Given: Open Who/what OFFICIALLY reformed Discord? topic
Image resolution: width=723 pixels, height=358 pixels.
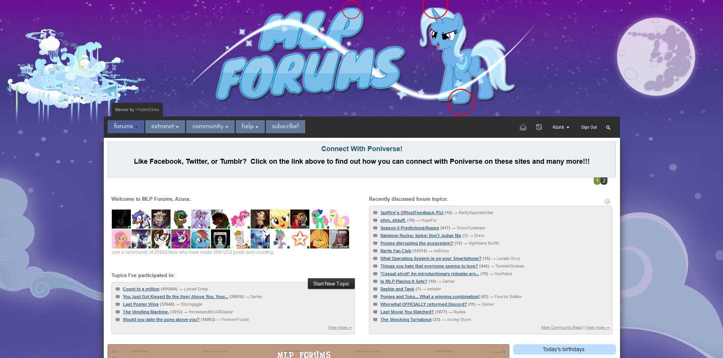Looking at the screenshot, I should pos(423,305).
